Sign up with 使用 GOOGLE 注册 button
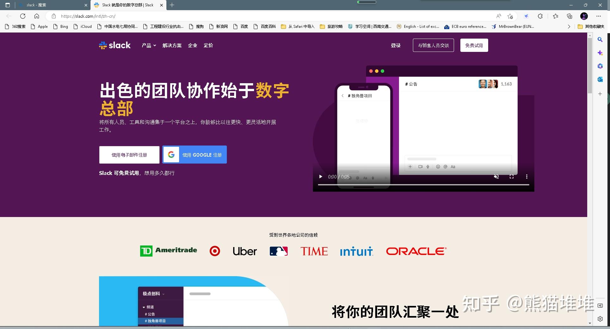Screen dimensions: 610x329 pos(195,155)
